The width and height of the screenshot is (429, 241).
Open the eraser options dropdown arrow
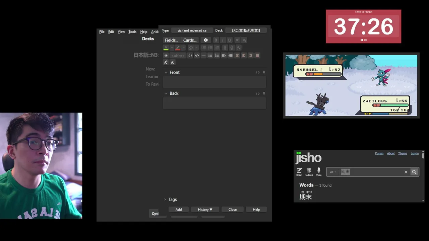click(196, 48)
